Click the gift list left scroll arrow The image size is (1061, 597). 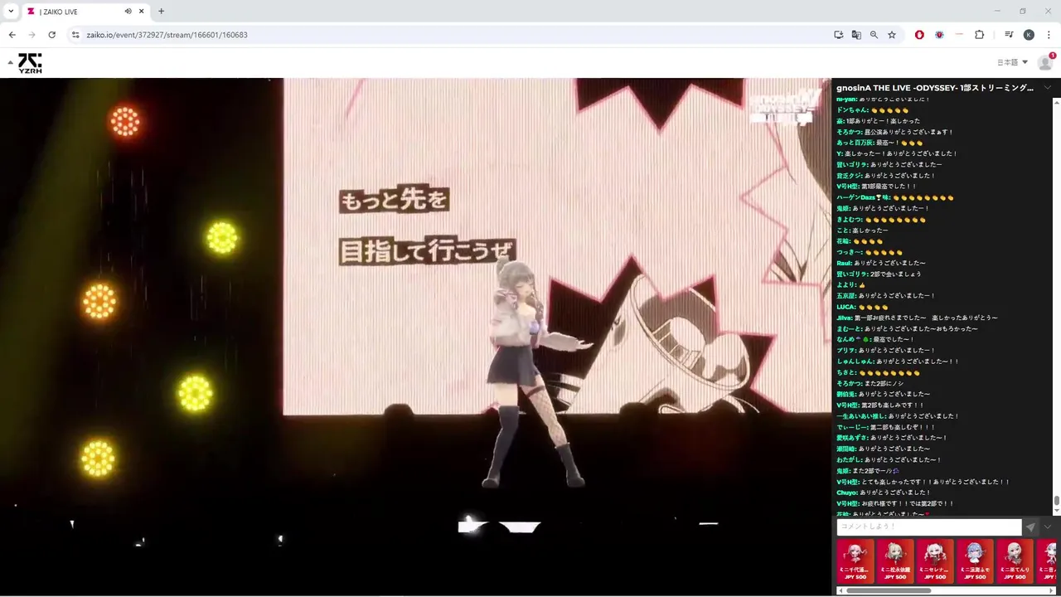[x=840, y=590]
